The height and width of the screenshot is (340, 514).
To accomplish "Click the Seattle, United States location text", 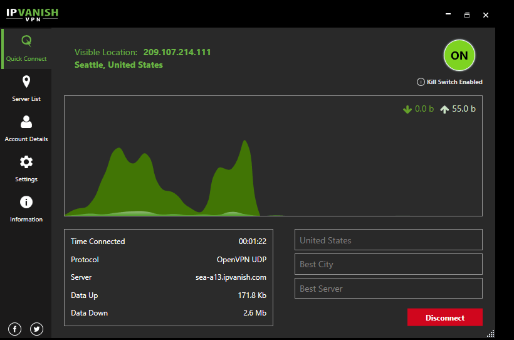I will pyautogui.click(x=118, y=65).
